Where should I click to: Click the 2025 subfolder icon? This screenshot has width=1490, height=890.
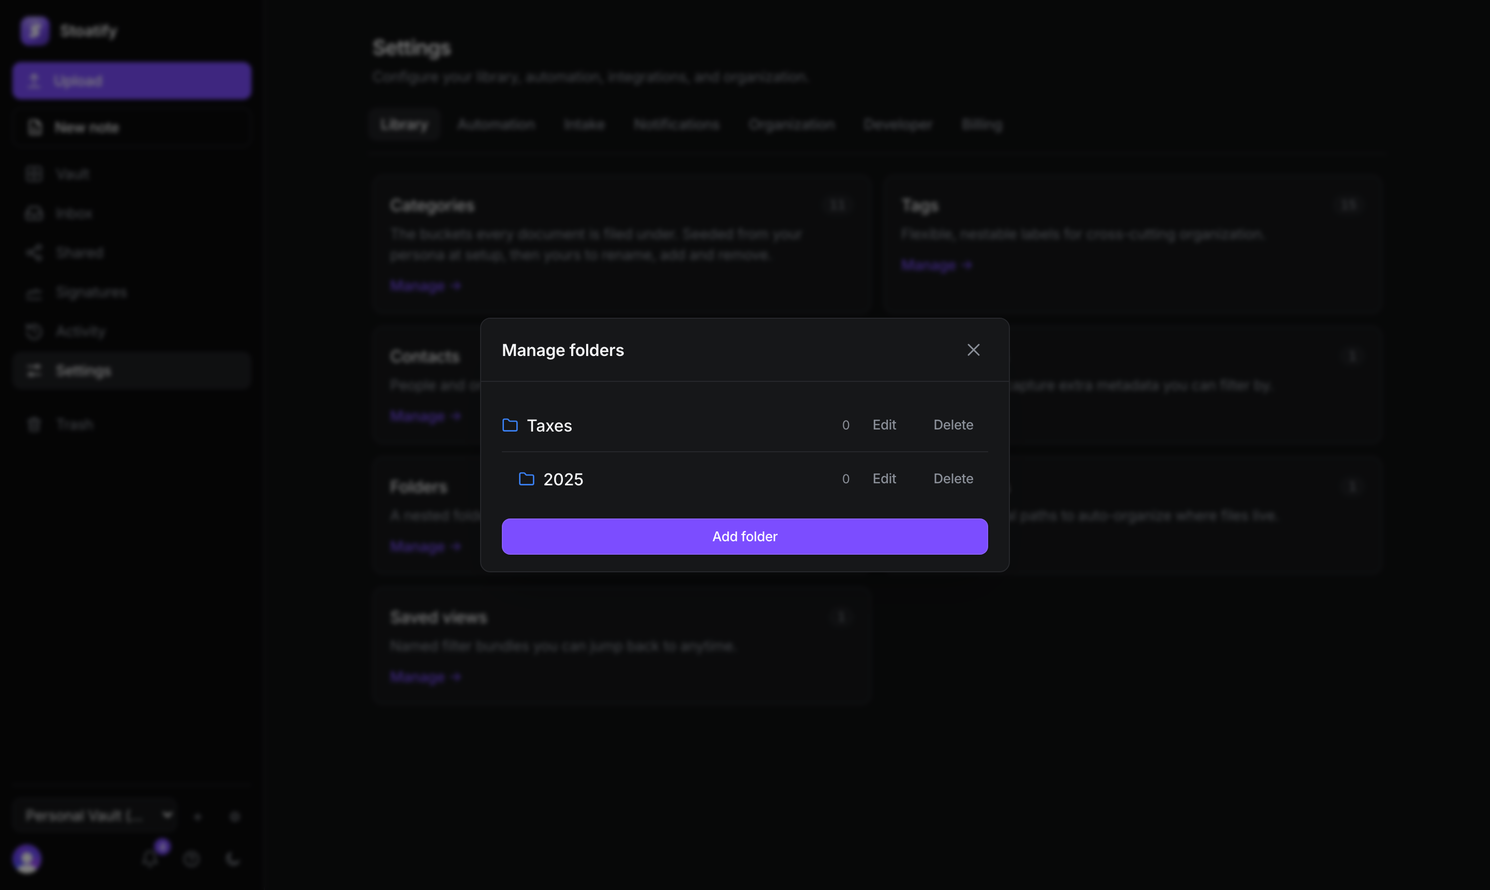coord(527,479)
